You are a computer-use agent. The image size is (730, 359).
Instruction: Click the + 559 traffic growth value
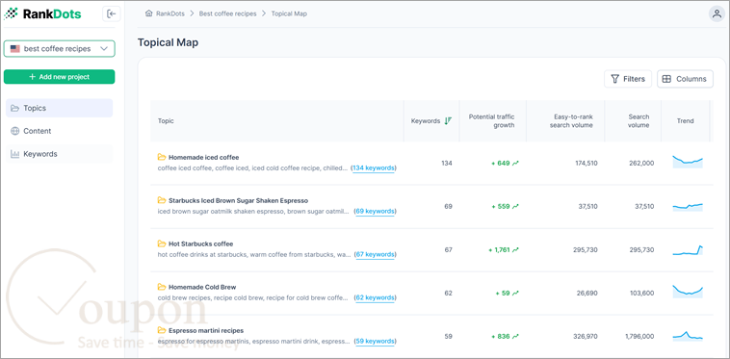501,207
